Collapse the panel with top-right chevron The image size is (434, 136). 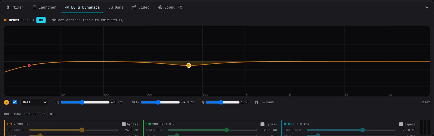click(427, 7)
